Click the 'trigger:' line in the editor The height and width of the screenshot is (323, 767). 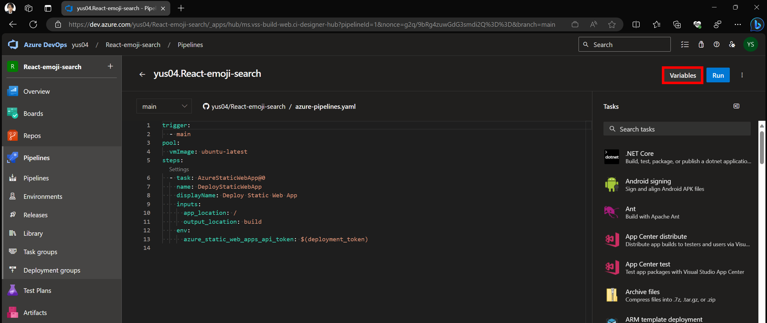point(176,125)
